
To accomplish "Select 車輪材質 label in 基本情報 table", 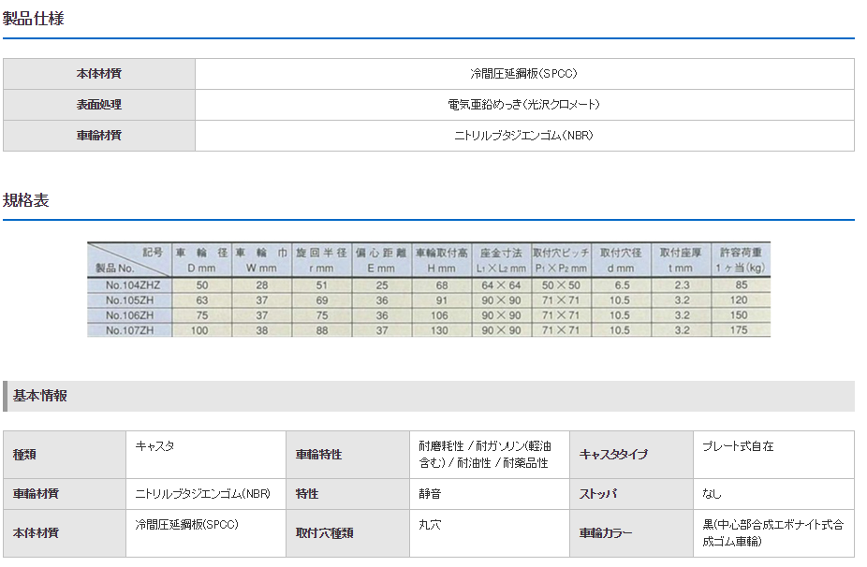I will pyautogui.click(x=65, y=494).
